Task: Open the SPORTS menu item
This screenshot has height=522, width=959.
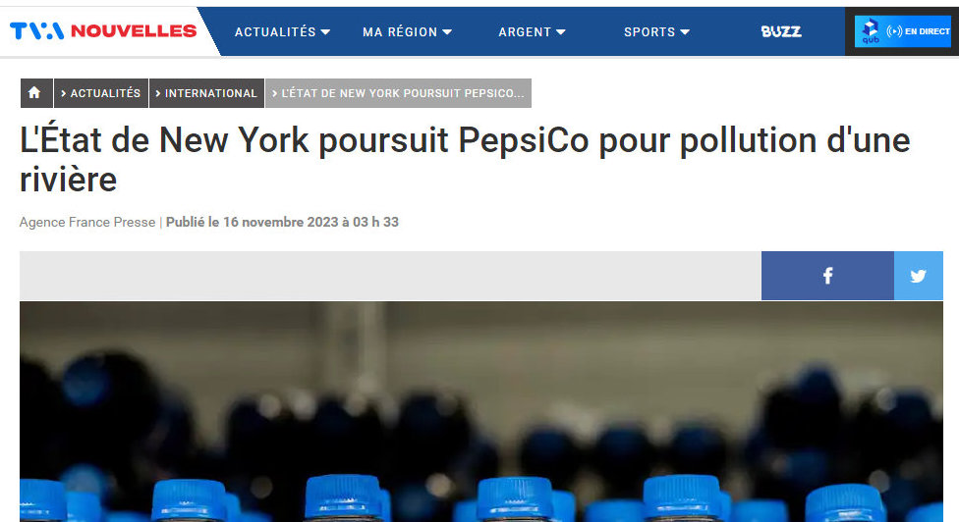Action: tap(649, 31)
